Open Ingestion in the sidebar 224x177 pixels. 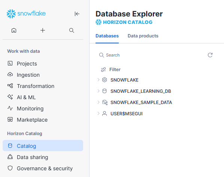[x=43, y=75]
